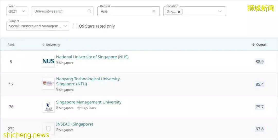Click location pin icon under NUS
The width and height of the screenshot is (278, 140).
tap(57, 63)
